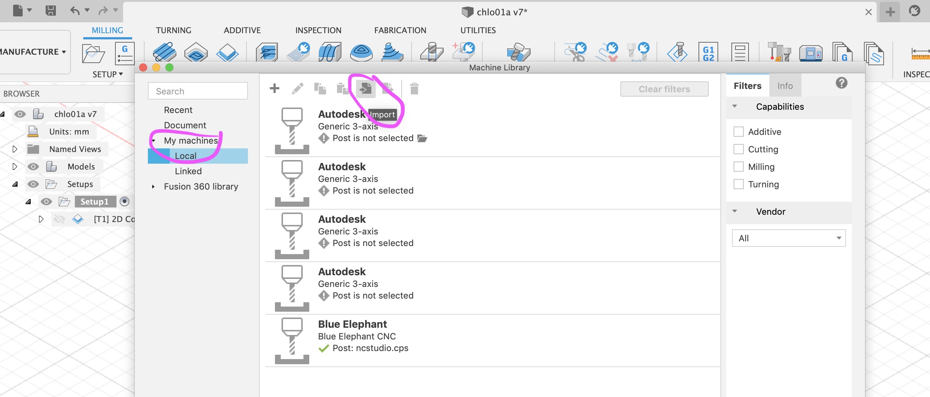Click the machine library Search field
The height and width of the screenshot is (397, 930).
click(x=198, y=91)
